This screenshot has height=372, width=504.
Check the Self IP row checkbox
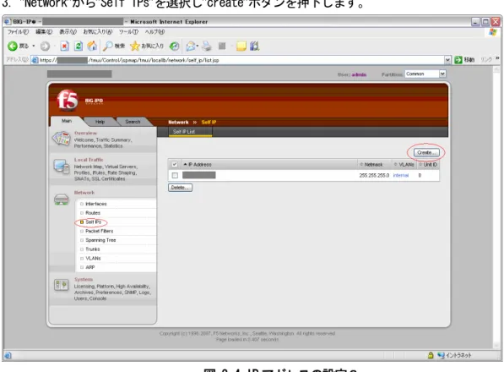pos(175,175)
